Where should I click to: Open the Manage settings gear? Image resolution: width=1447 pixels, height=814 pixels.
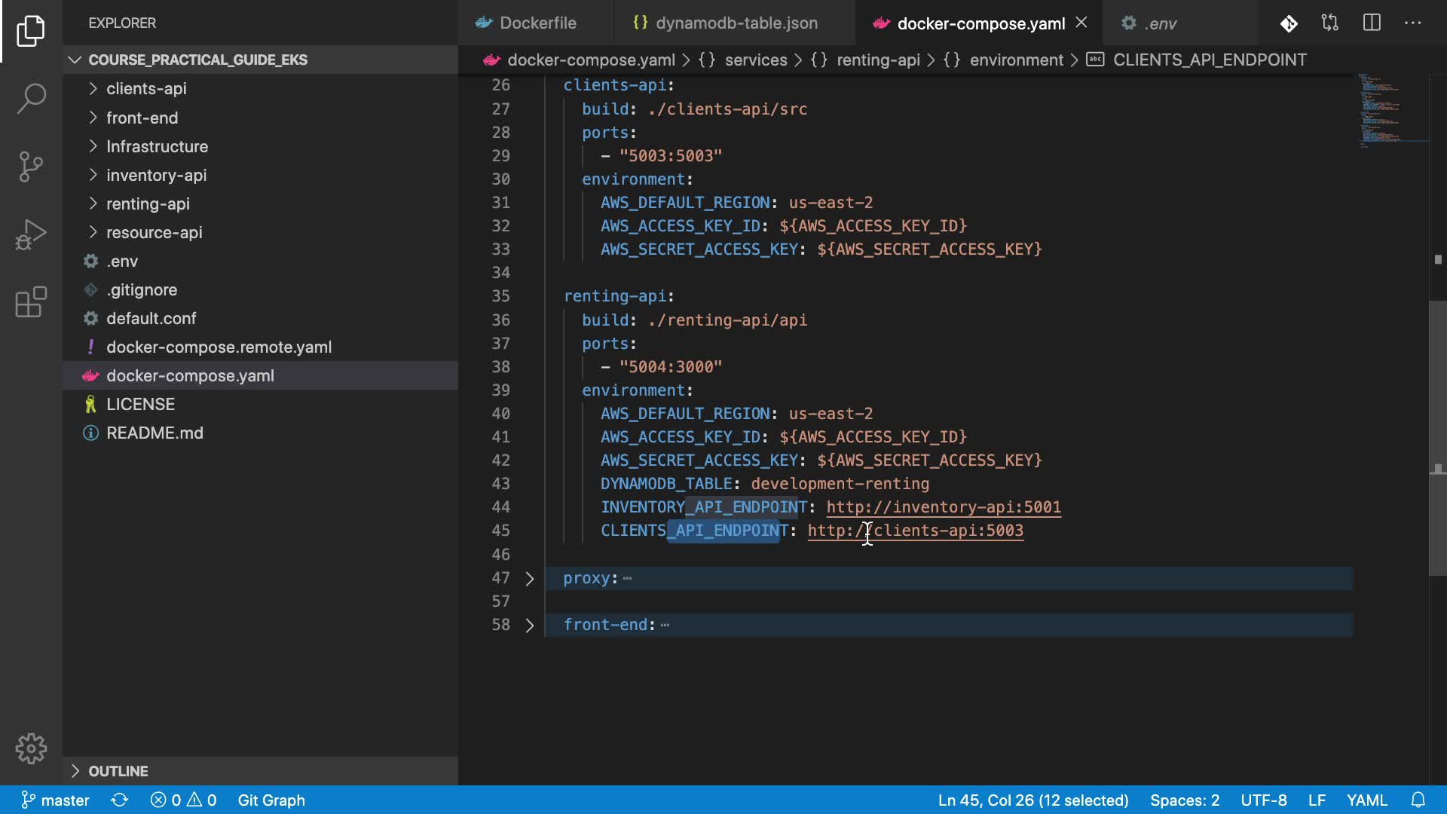point(31,748)
